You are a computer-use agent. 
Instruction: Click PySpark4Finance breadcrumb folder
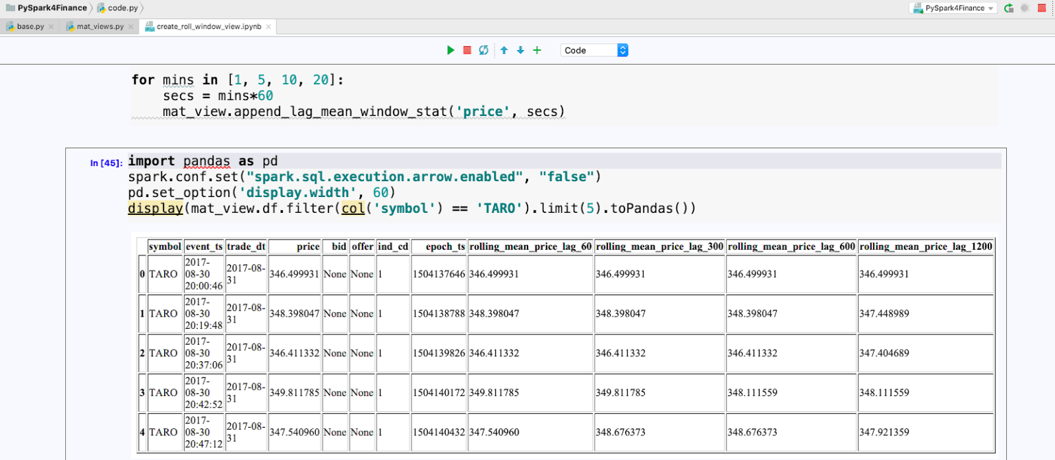click(x=52, y=8)
